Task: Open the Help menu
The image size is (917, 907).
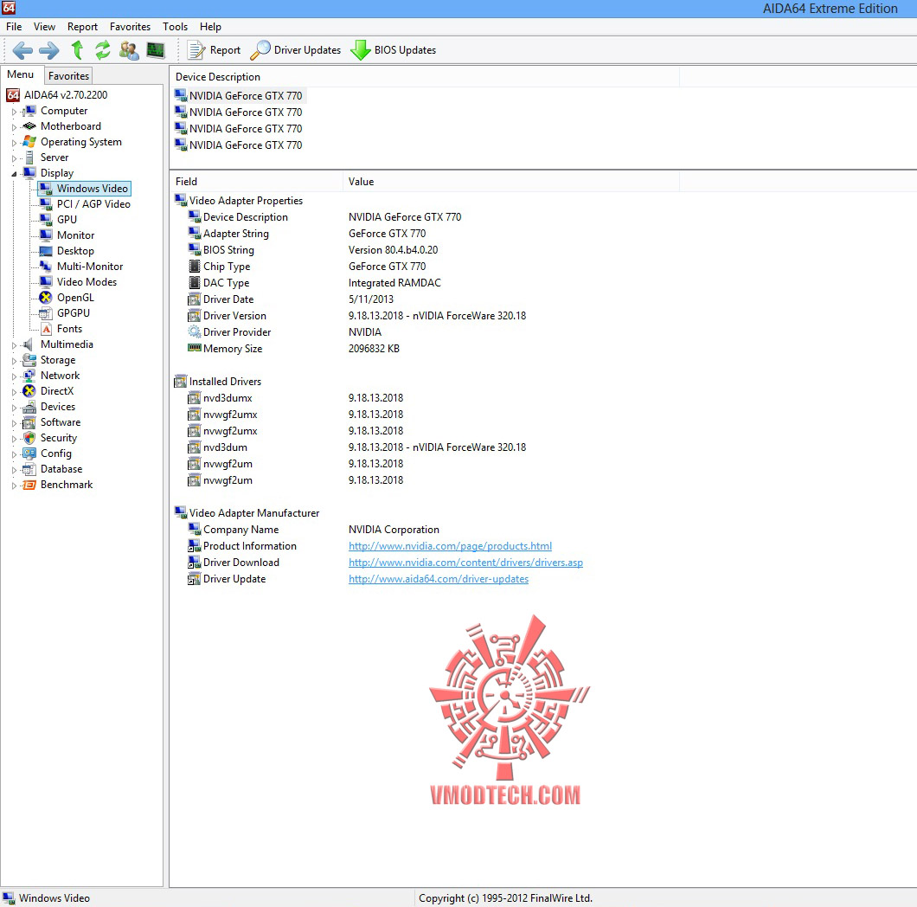Action: [210, 26]
